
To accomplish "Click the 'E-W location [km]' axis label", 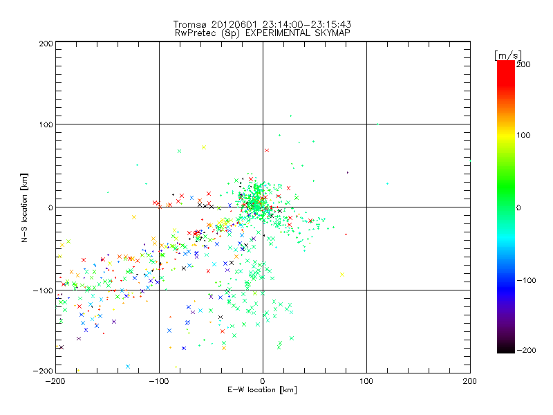I will 262,390.
